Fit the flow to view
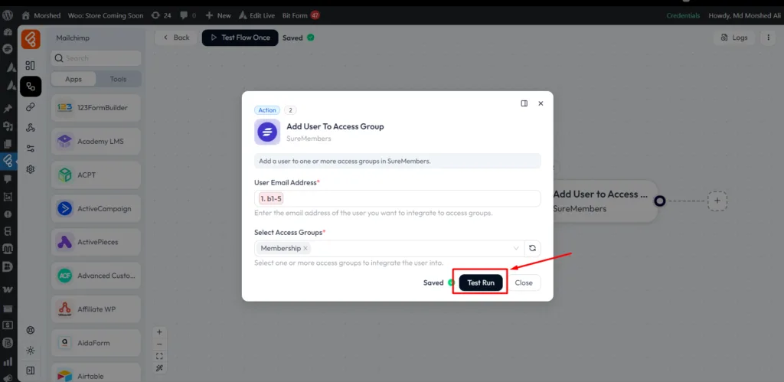The width and height of the screenshot is (784, 382). (159, 356)
